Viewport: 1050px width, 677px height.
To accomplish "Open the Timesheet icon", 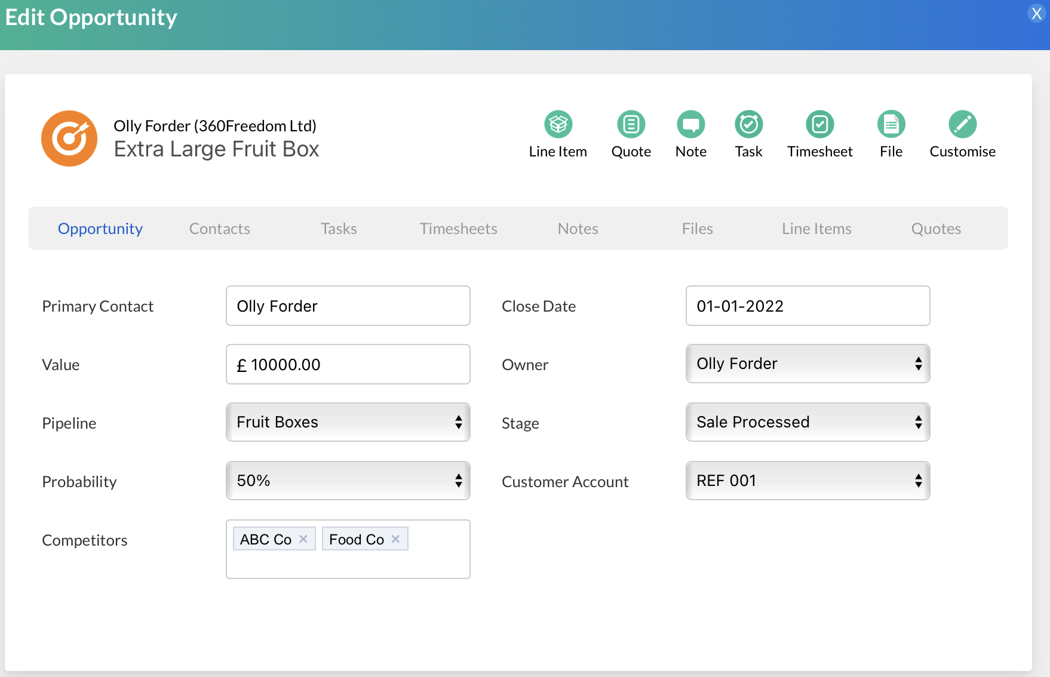I will tap(819, 124).
